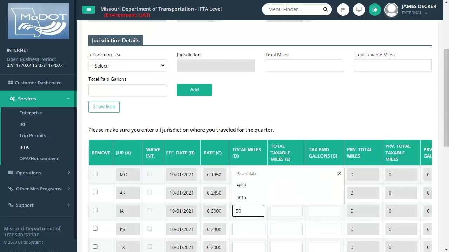Image resolution: width=449 pixels, height=252 pixels.
Task: Check the Remove box for TX row
Action: (x=95, y=247)
